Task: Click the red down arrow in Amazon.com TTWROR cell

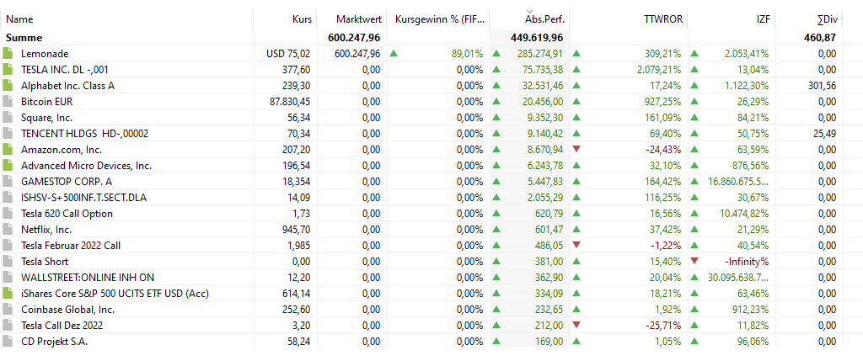Action: tap(576, 150)
